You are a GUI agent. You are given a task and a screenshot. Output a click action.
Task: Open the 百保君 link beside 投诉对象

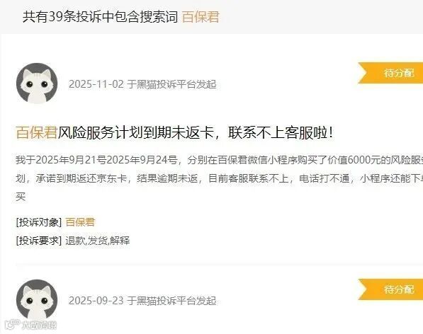click(x=80, y=222)
